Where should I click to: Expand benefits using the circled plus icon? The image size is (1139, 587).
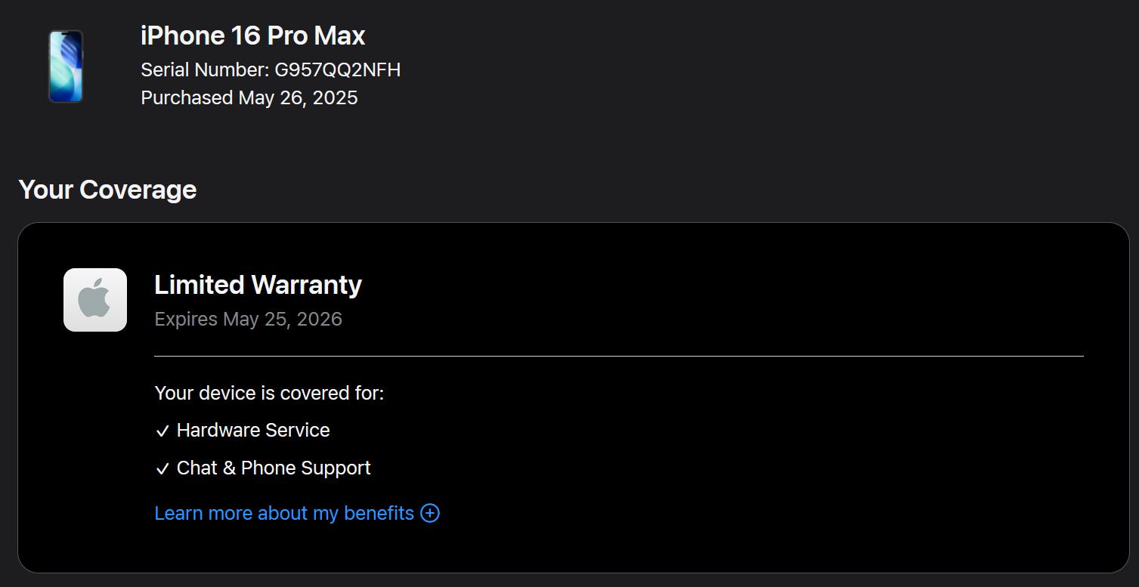pyautogui.click(x=430, y=514)
